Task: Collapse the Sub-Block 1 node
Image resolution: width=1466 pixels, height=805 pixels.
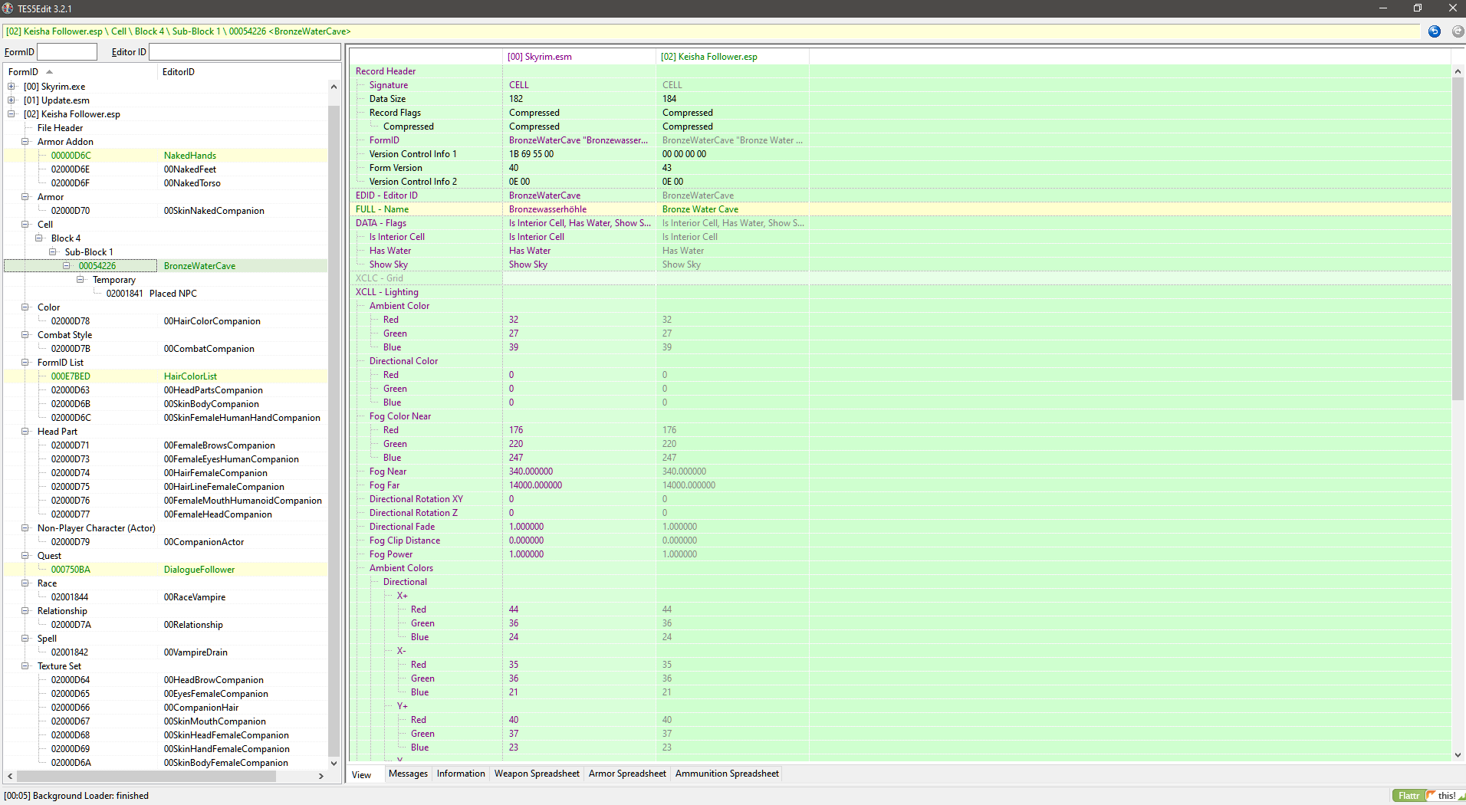Action: [x=53, y=252]
